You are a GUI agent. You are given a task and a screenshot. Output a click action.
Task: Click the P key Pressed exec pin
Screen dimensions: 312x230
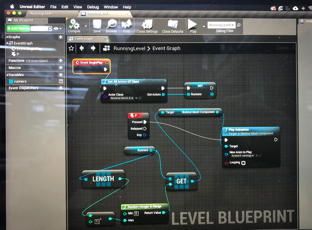point(145,122)
